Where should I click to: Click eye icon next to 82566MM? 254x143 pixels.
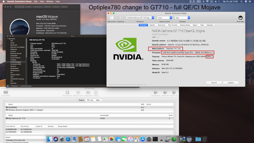(7, 107)
